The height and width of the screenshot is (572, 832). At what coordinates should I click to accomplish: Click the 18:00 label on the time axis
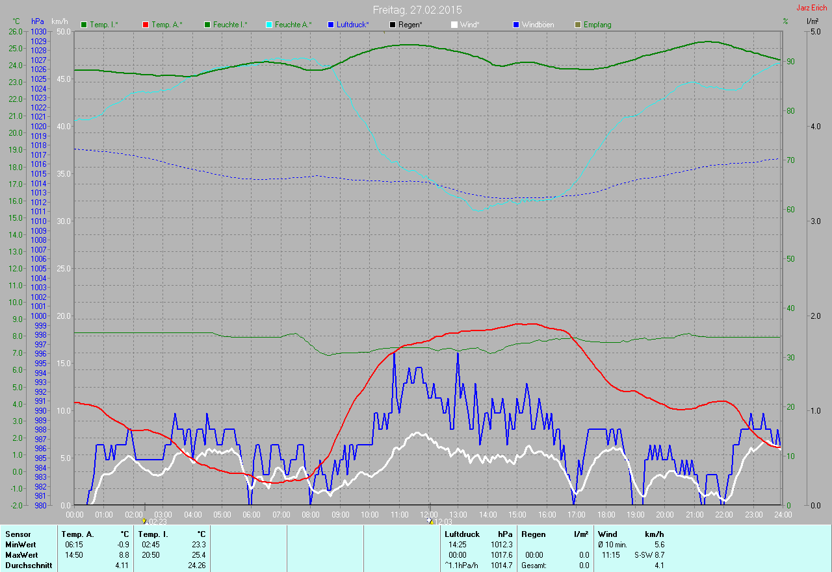pyautogui.click(x=606, y=514)
